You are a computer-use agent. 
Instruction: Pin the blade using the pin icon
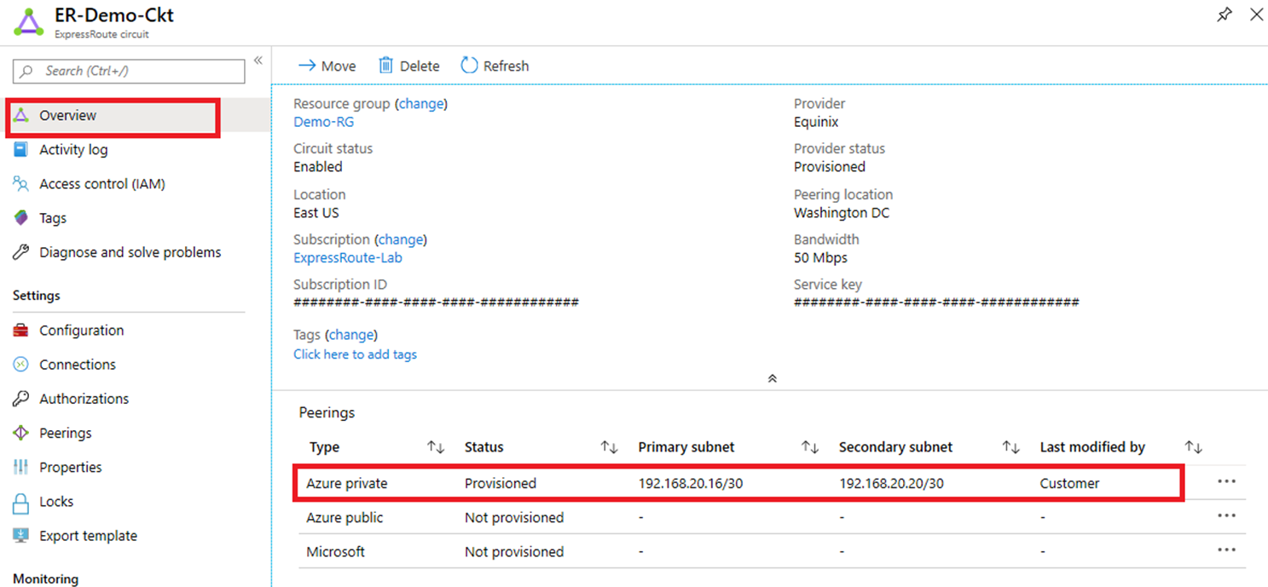pyautogui.click(x=1225, y=14)
